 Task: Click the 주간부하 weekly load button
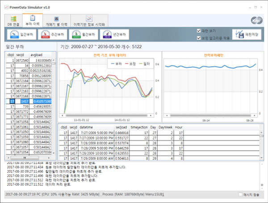[50, 34]
